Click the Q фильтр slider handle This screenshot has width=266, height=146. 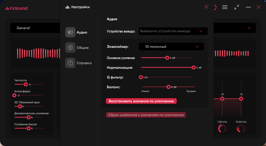coord(141,77)
